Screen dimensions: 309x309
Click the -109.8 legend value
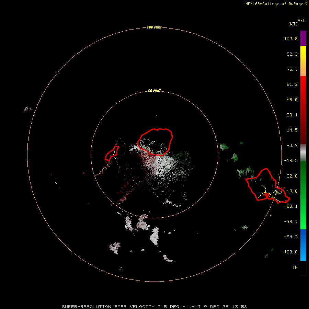click(289, 252)
